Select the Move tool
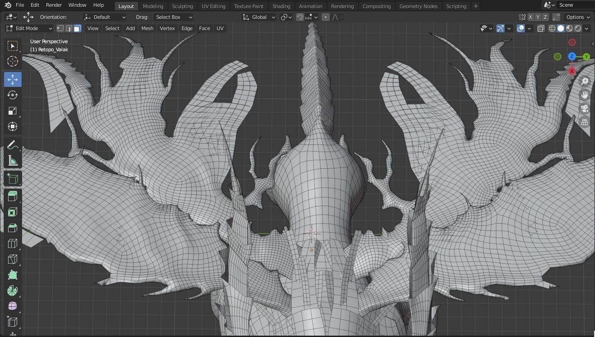This screenshot has height=337, width=595. (13, 80)
